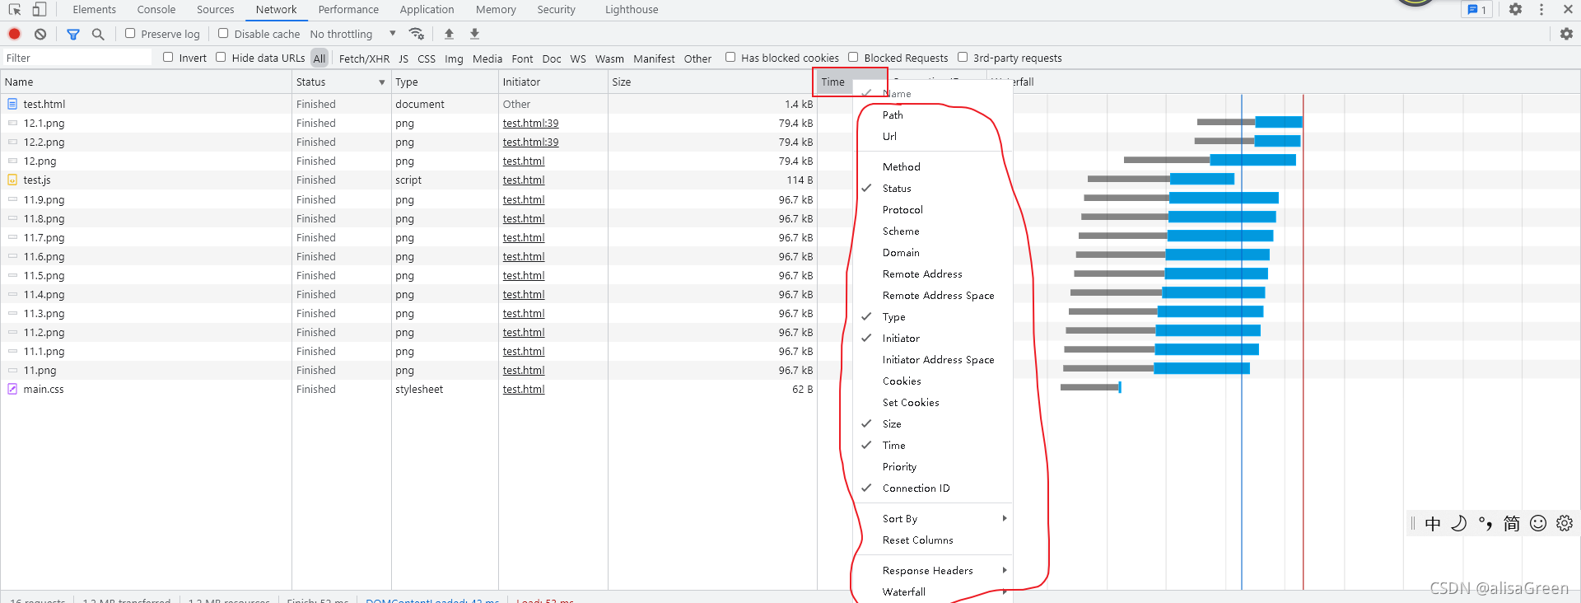Enable Blocked Requests checkbox
The image size is (1581, 603).
pos(853,58)
